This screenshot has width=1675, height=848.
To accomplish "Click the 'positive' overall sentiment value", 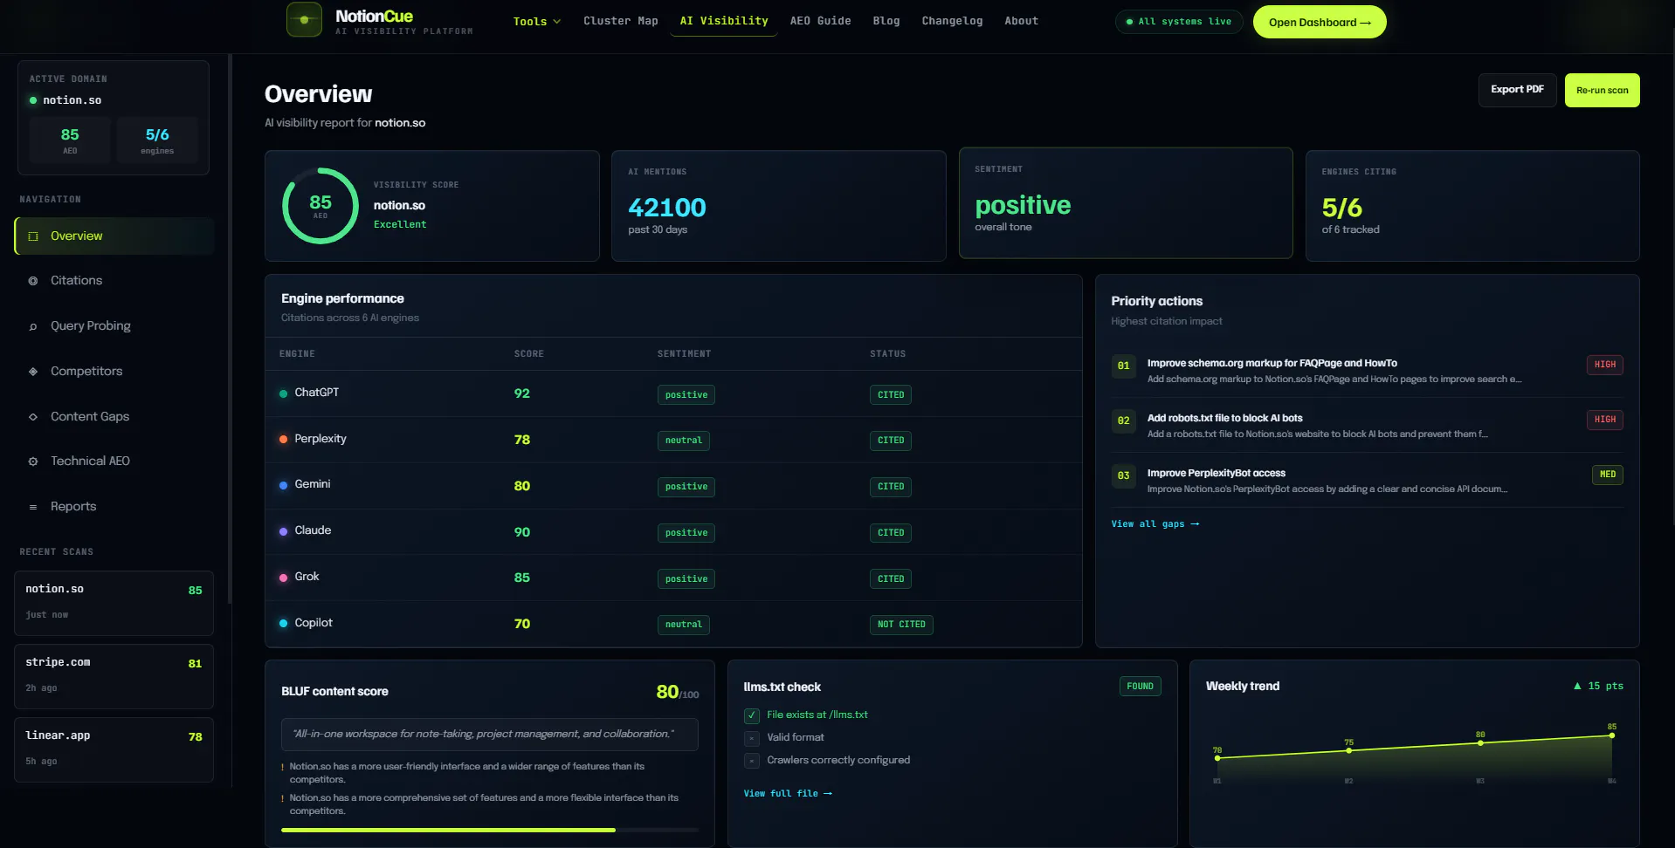I will [1023, 205].
